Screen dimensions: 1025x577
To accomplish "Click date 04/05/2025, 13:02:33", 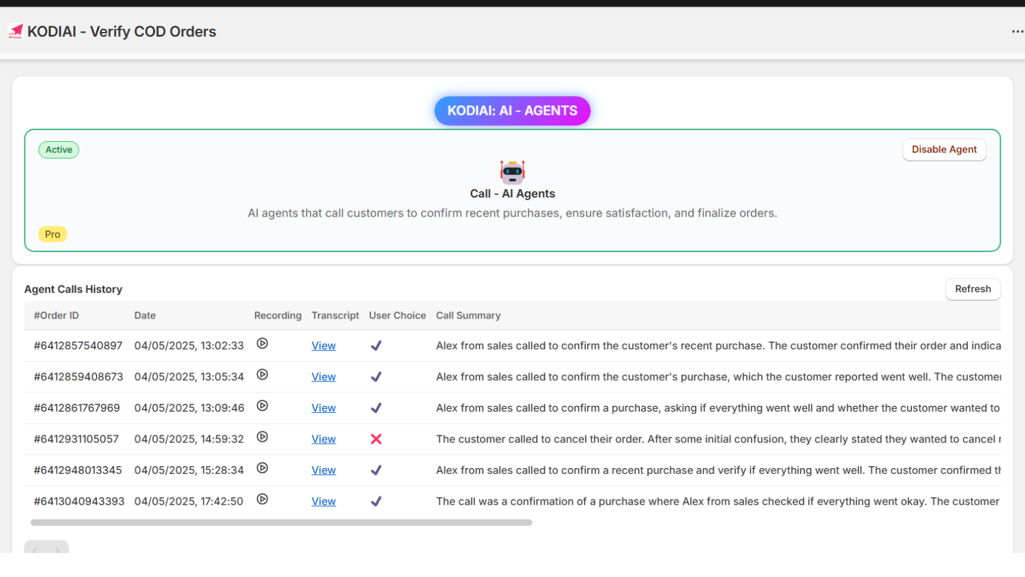I will [189, 346].
